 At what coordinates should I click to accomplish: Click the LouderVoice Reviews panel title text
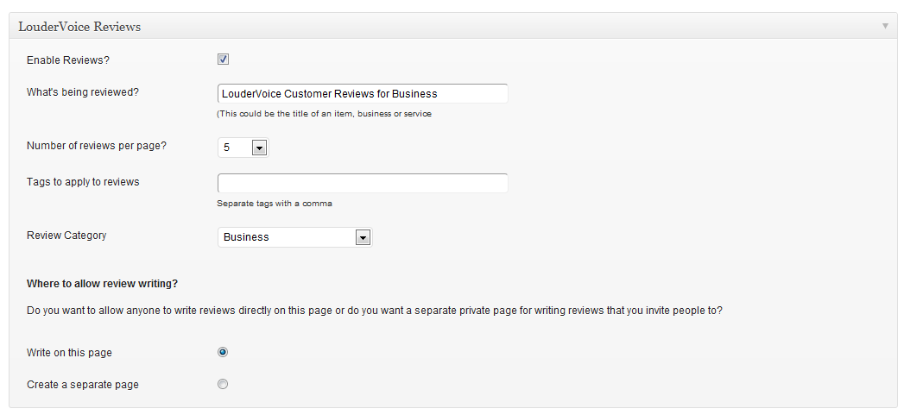click(x=79, y=27)
